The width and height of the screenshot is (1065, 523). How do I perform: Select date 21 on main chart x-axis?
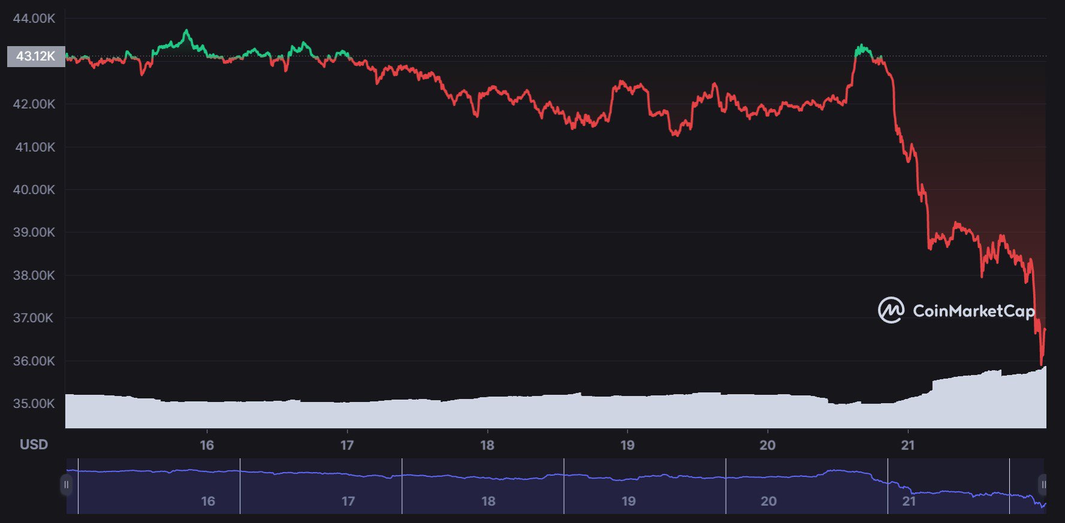pyautogui.click(x=908, y=445)
